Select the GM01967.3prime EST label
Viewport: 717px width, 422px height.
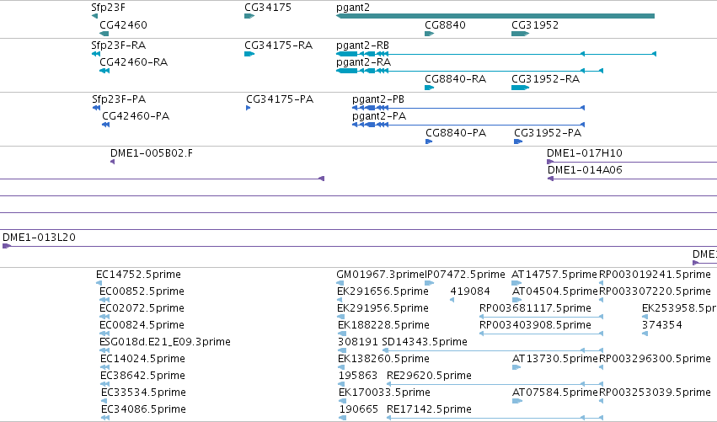click(x=380, y=275)
